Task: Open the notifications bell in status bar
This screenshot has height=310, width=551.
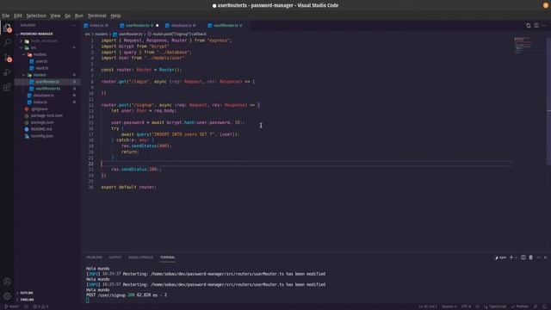Action: click(x=544, y=307)
